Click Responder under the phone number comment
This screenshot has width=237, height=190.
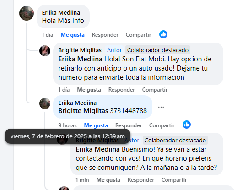(129, 125)
